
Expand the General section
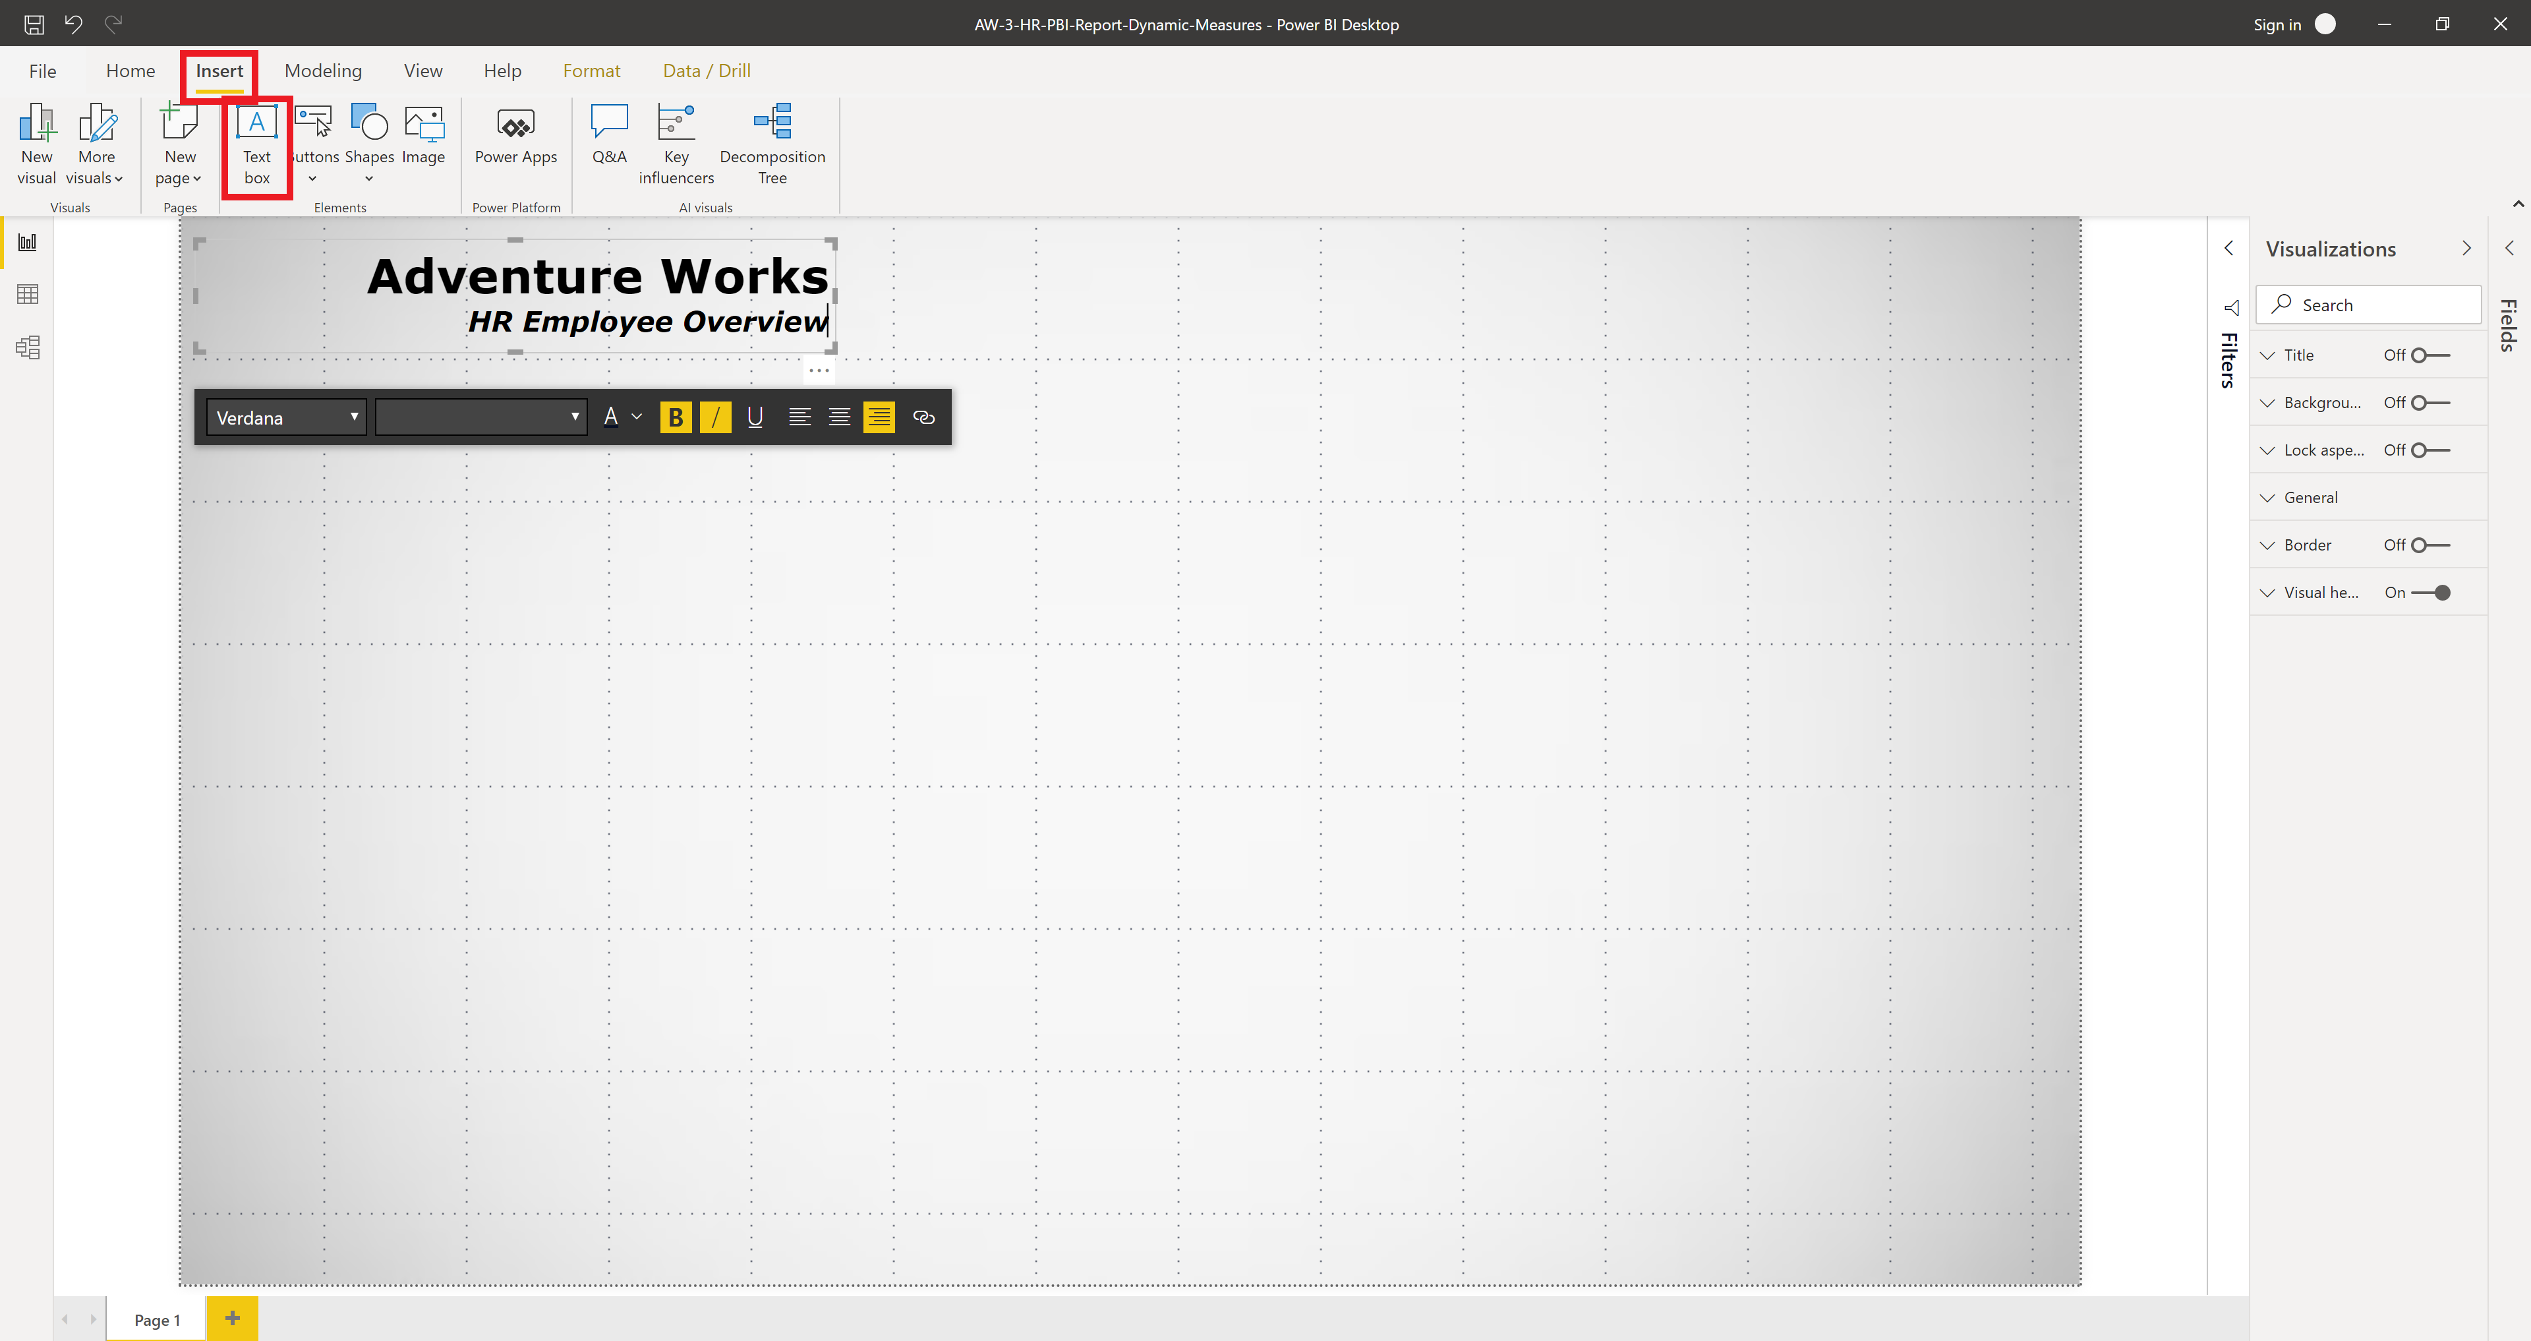[2269, 498]
